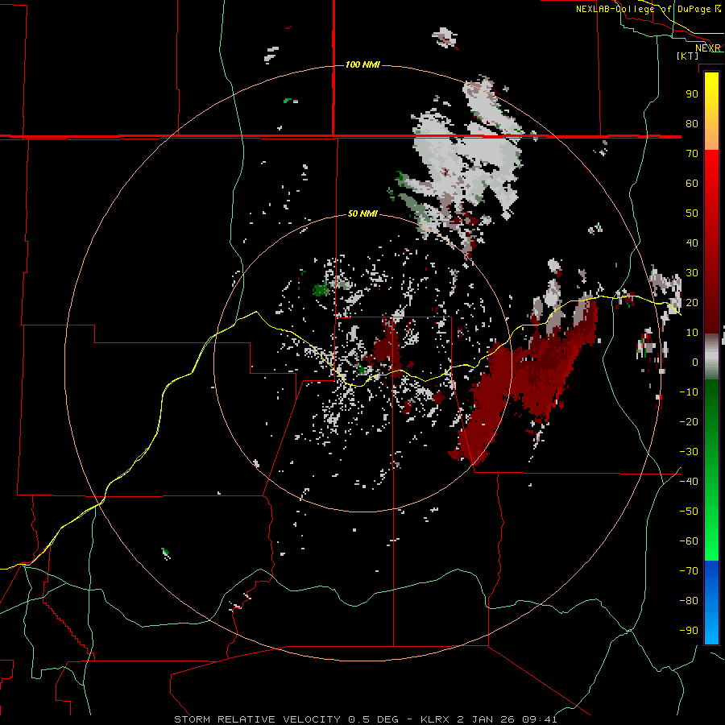Click the 100 NMI range ring label
The width and height of the screenshot is (725, 725).
[x=362, y=64]
